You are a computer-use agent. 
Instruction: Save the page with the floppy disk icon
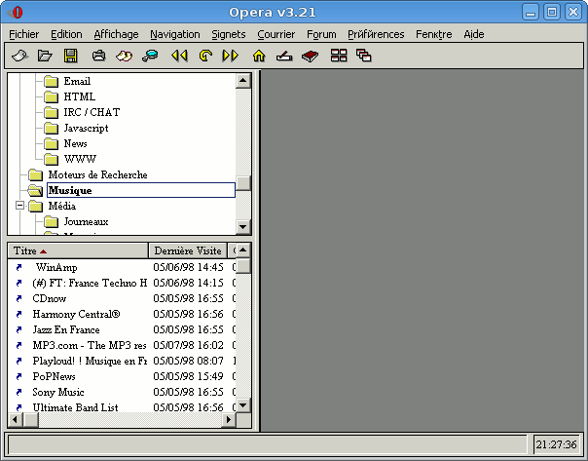pos(70,56)
